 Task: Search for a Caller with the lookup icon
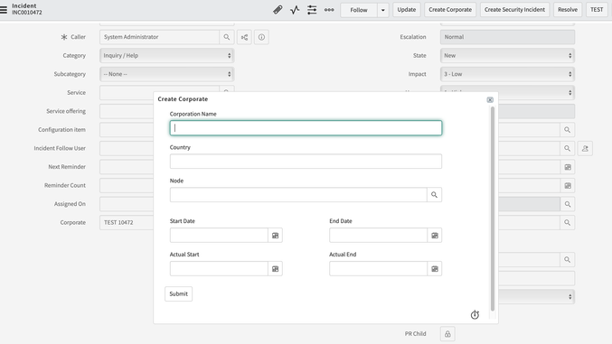tap(226, 37)
